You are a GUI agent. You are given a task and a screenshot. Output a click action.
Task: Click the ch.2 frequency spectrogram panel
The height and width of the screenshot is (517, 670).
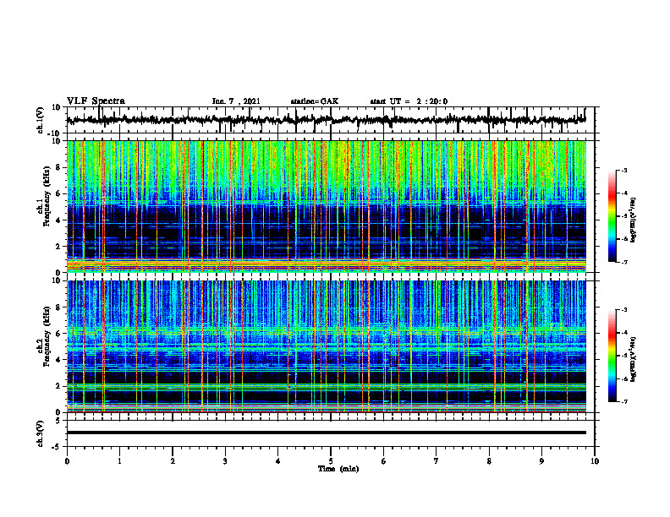[331, 346]
